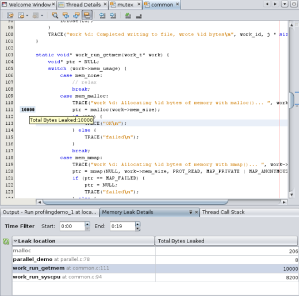Screen dimensions: 299x296
Task: Open the Back history dropdown arrow
Action: click(x=27, y=16)
